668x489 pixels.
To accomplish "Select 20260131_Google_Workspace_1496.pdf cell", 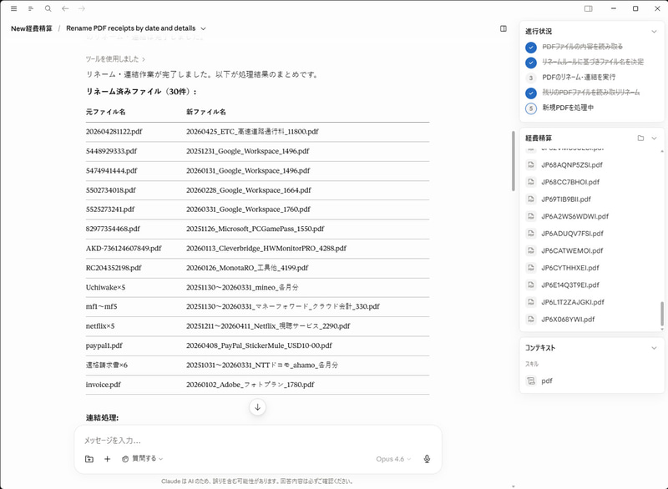I will coord(248,171).
